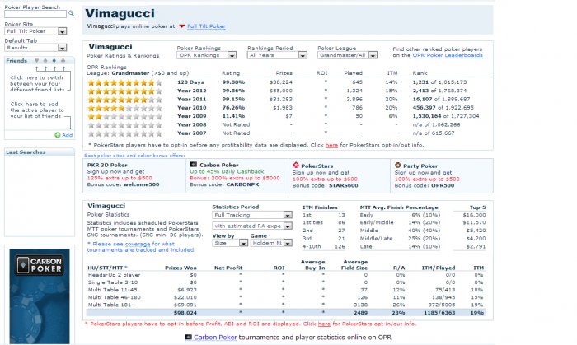This screenshot has width=577, height=345.
Task: Click the 99.88% rating value
Action: coord(233,82)
